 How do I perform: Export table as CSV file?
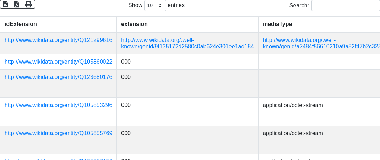pyautogui.click(x=6, y=4)
